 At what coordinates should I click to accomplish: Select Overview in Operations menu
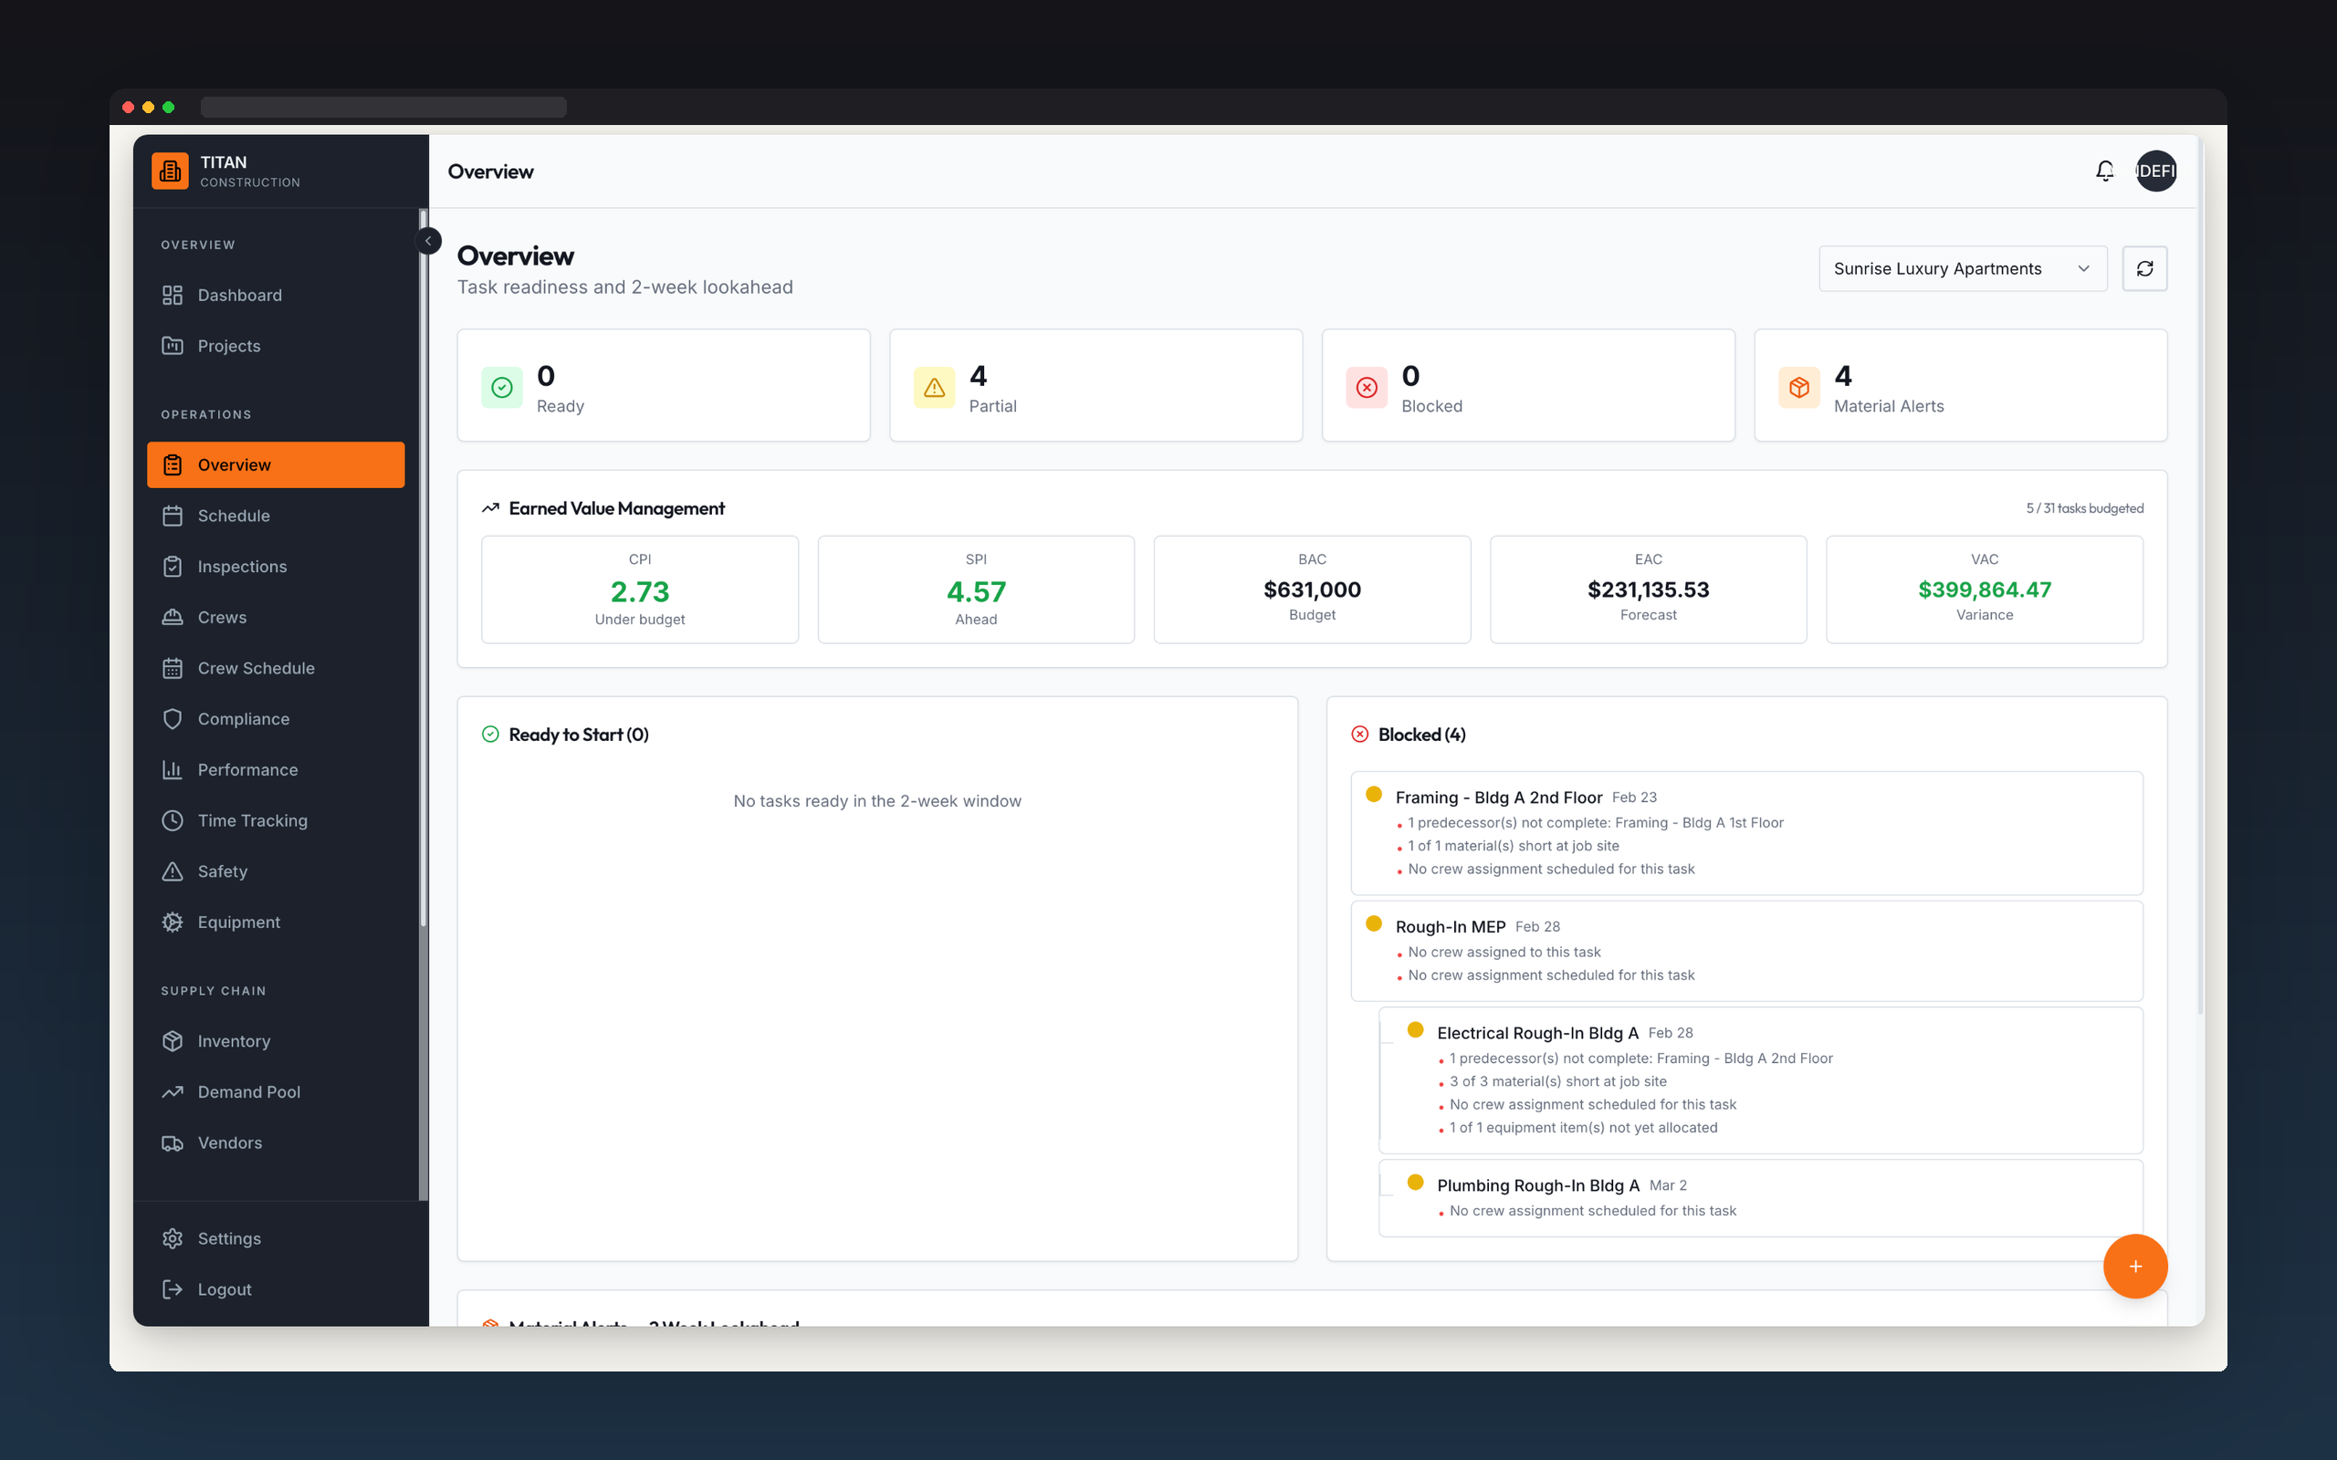coord(275,464)
